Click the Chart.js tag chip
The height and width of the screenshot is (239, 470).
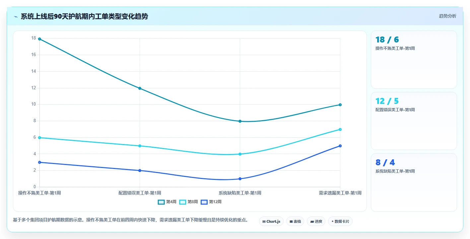coord(271,221)
